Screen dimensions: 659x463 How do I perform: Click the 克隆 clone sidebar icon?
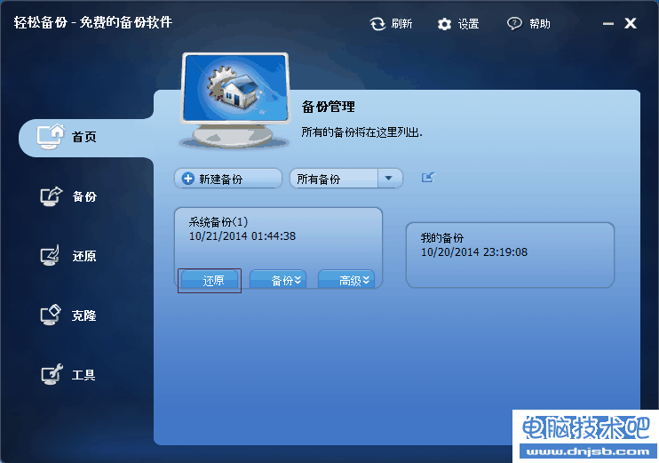point(51,315)
